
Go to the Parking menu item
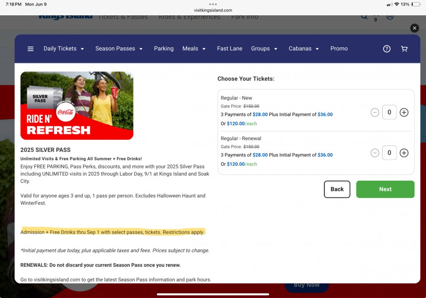(164, 49)
